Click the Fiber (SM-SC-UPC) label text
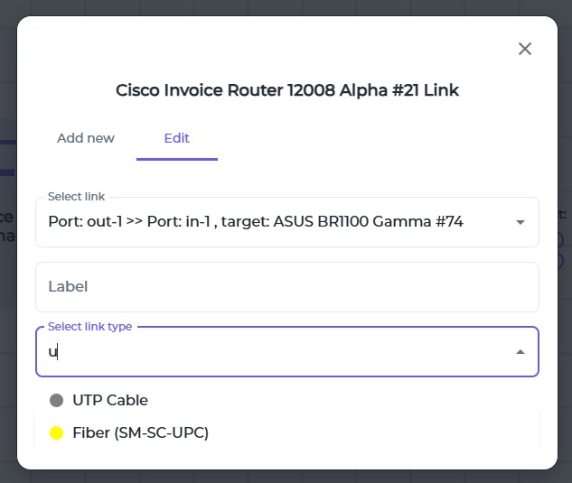572x483 pixels. (x=140, y=432)
